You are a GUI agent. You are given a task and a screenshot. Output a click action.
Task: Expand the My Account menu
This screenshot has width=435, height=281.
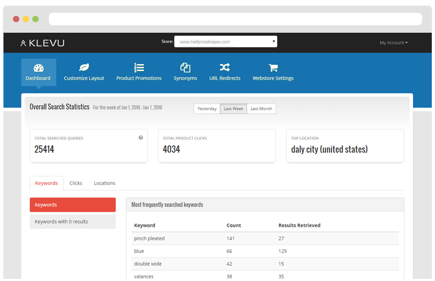point(394,43)
